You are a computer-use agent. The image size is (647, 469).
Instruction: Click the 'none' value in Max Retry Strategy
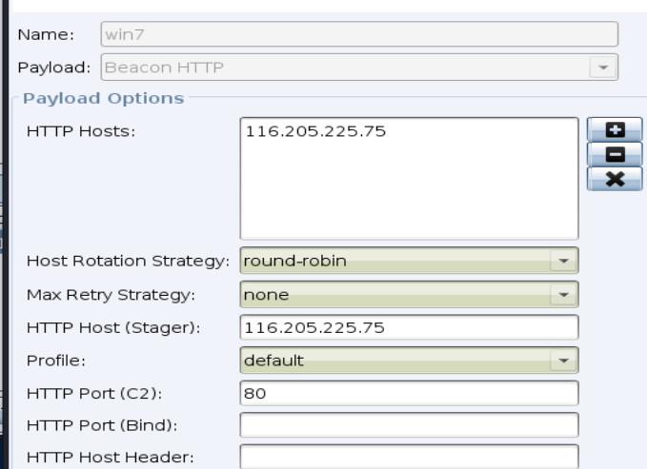pyautogui.click(x=266, y=295)
